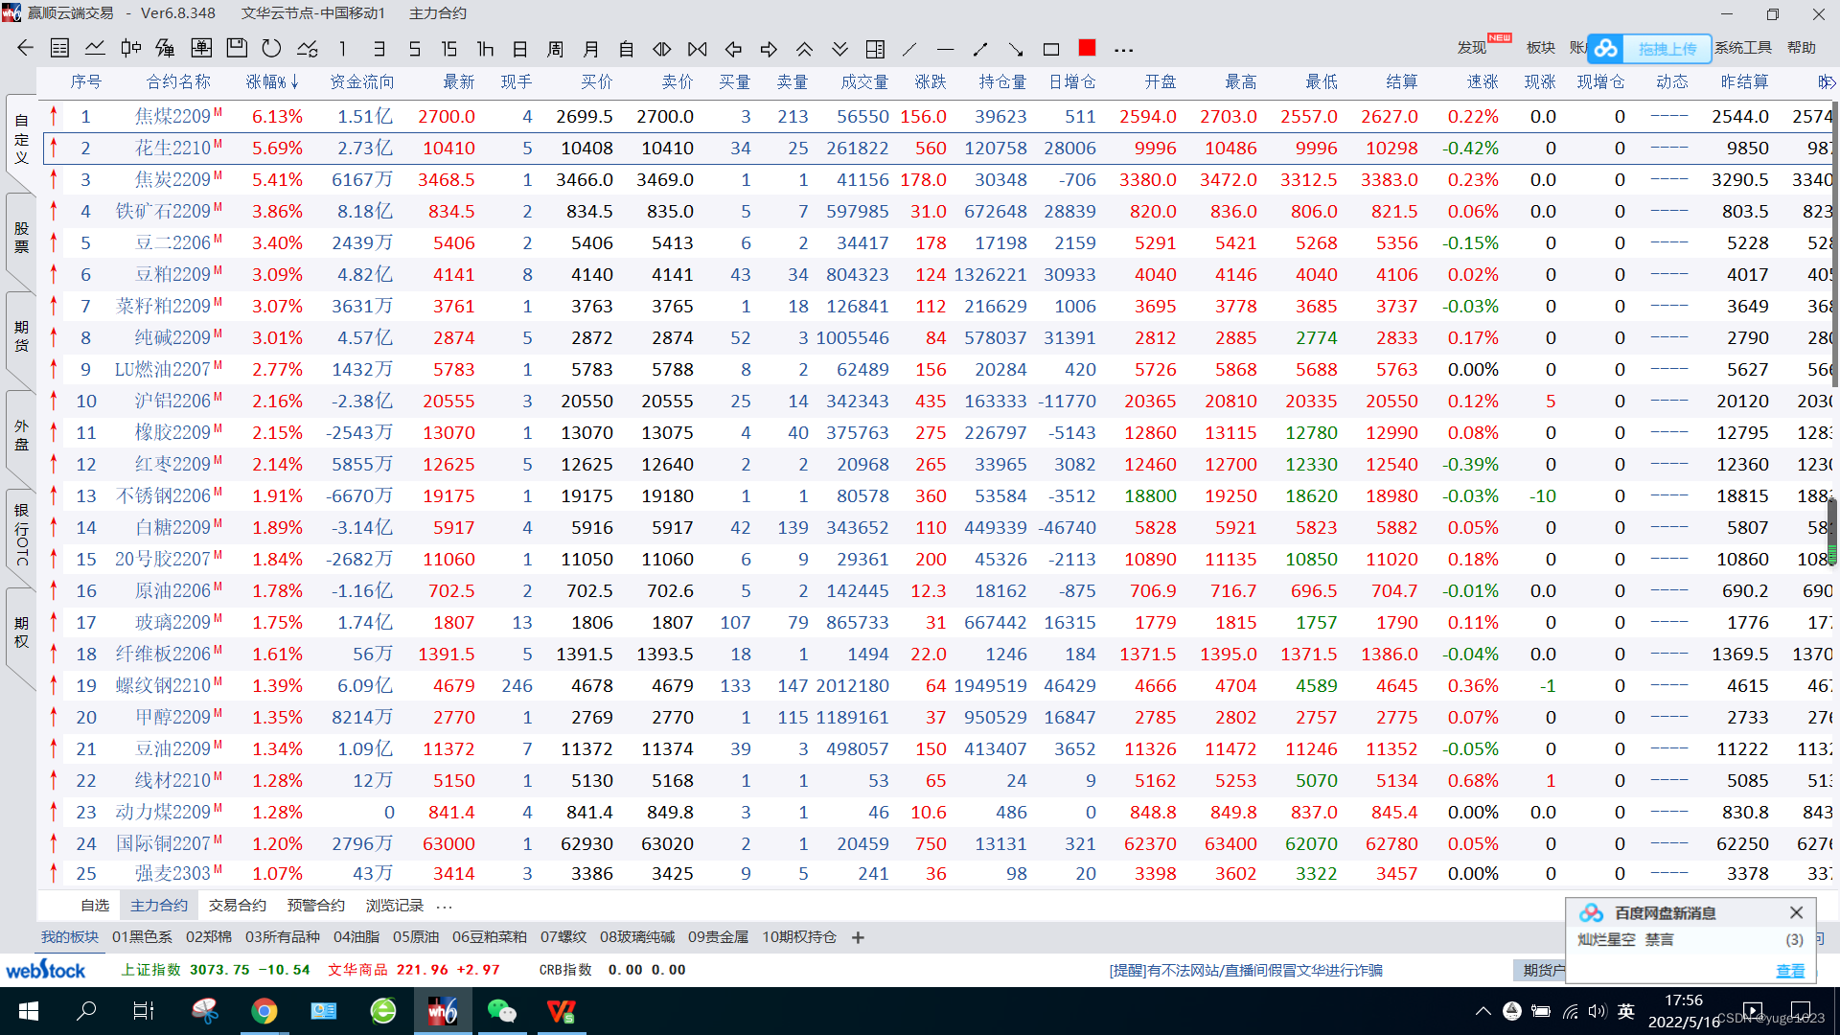1840x1035 pixels.
Task: Switch to the 股票 side tab
Action: click(x=21, y=238)
